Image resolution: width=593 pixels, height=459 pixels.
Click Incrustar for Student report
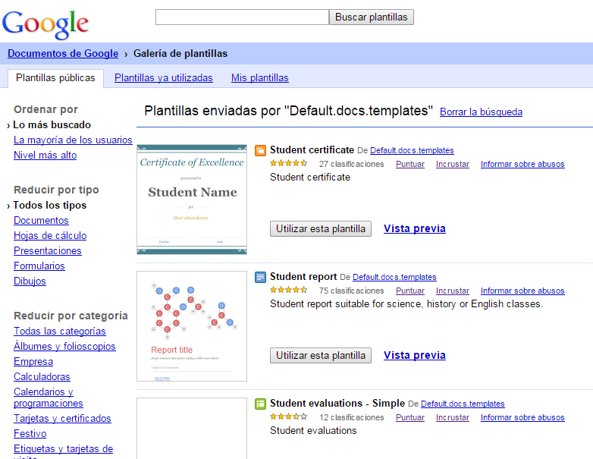pyautogui.click(x=452, y=291)
